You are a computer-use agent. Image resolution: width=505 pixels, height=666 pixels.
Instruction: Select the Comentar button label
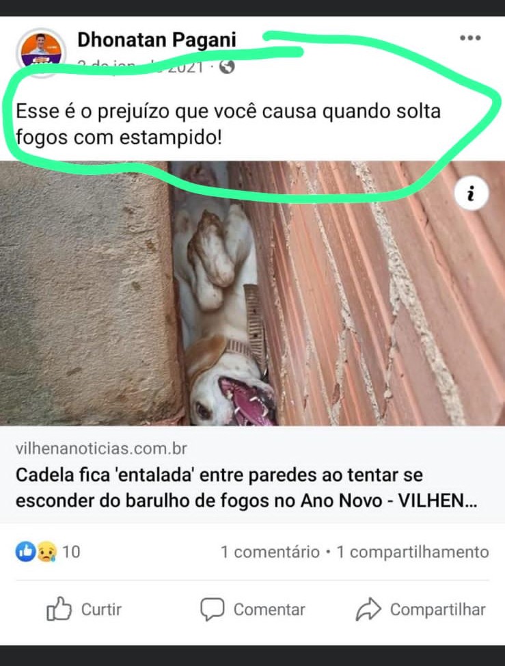click(269, 609)
